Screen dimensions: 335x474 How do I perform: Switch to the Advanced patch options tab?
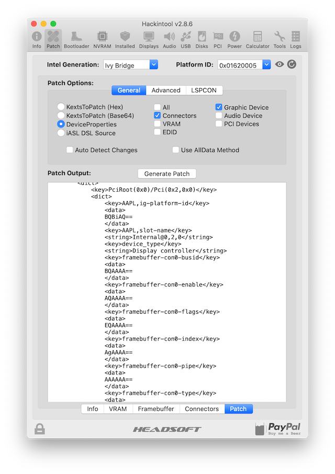[166, 90]
